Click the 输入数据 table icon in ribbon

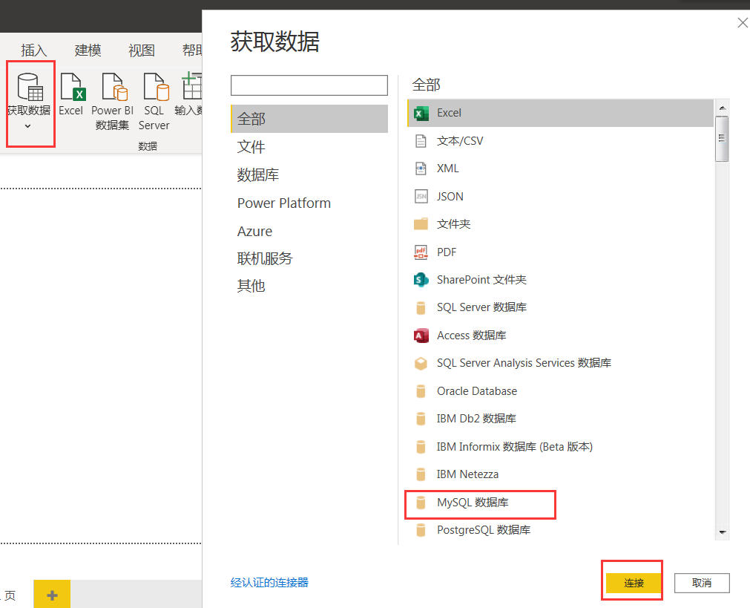192,86
